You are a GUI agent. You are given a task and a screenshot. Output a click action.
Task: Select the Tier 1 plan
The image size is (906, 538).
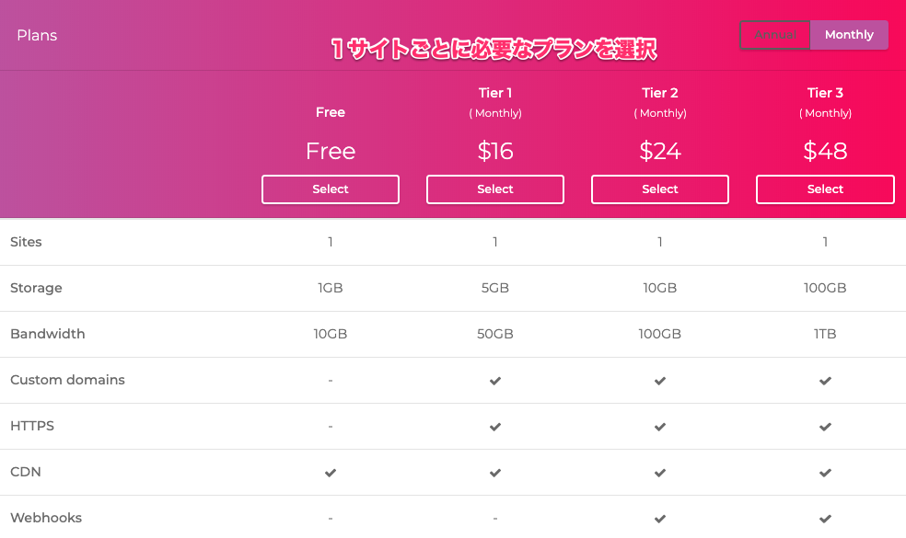coord(495,189)
